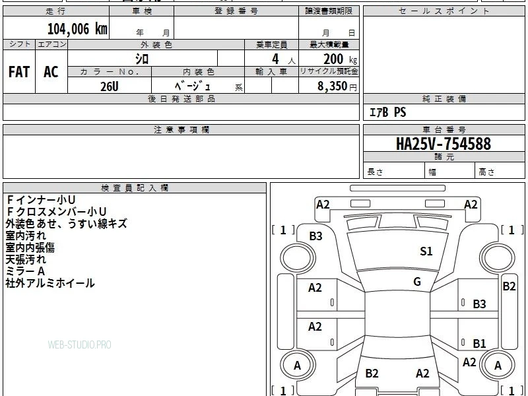
Task: Select the 200 kg load value
Action: pyautogui.click(x=340, y=59)
